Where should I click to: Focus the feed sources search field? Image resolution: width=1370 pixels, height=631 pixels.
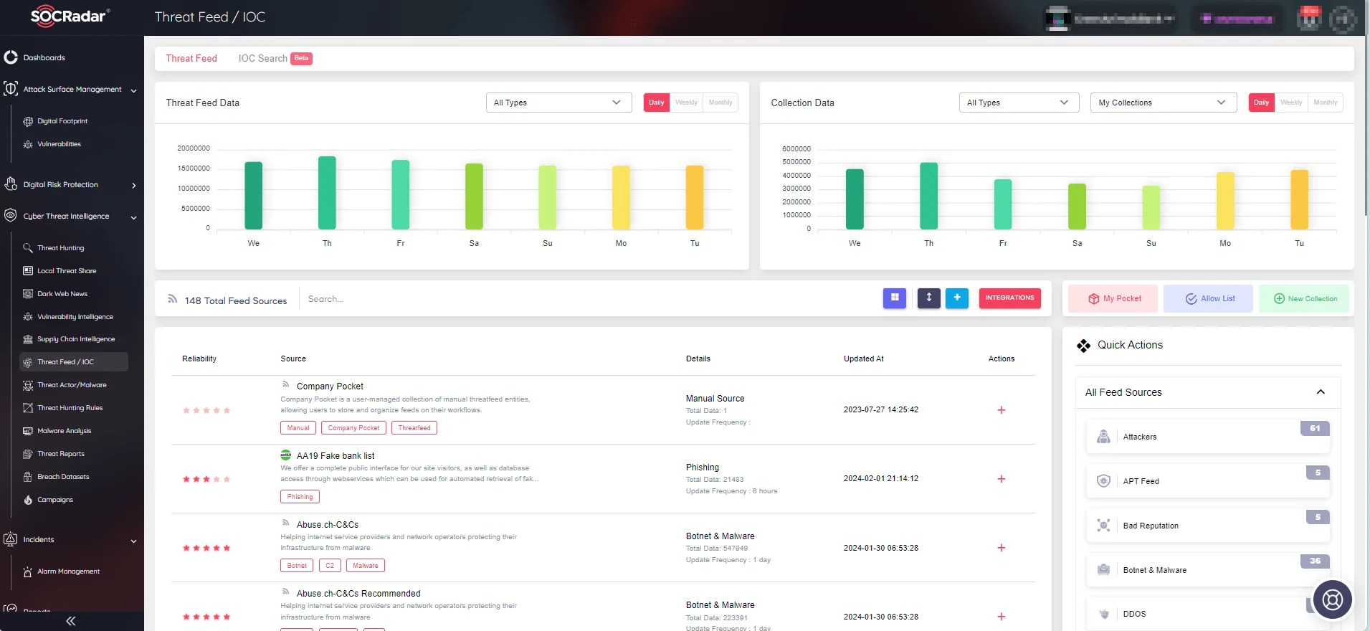(588, 299)
